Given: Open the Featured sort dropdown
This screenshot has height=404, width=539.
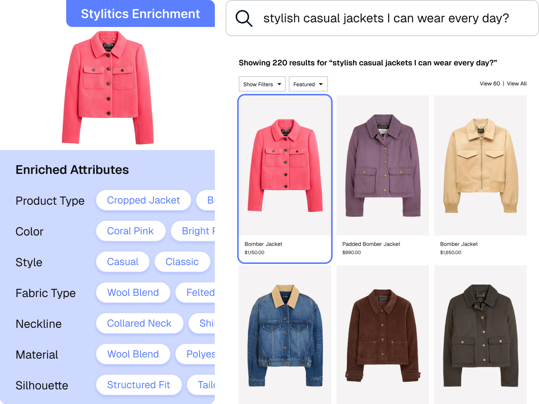Looking at the screenshot, I should pyautogui.click(x=308, y=84).
